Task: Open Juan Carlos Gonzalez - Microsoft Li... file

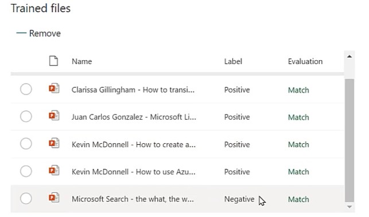Action: 134,117
